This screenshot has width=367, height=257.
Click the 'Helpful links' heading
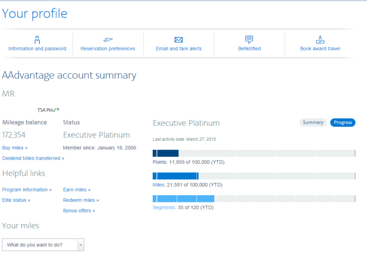click(24, 173)
